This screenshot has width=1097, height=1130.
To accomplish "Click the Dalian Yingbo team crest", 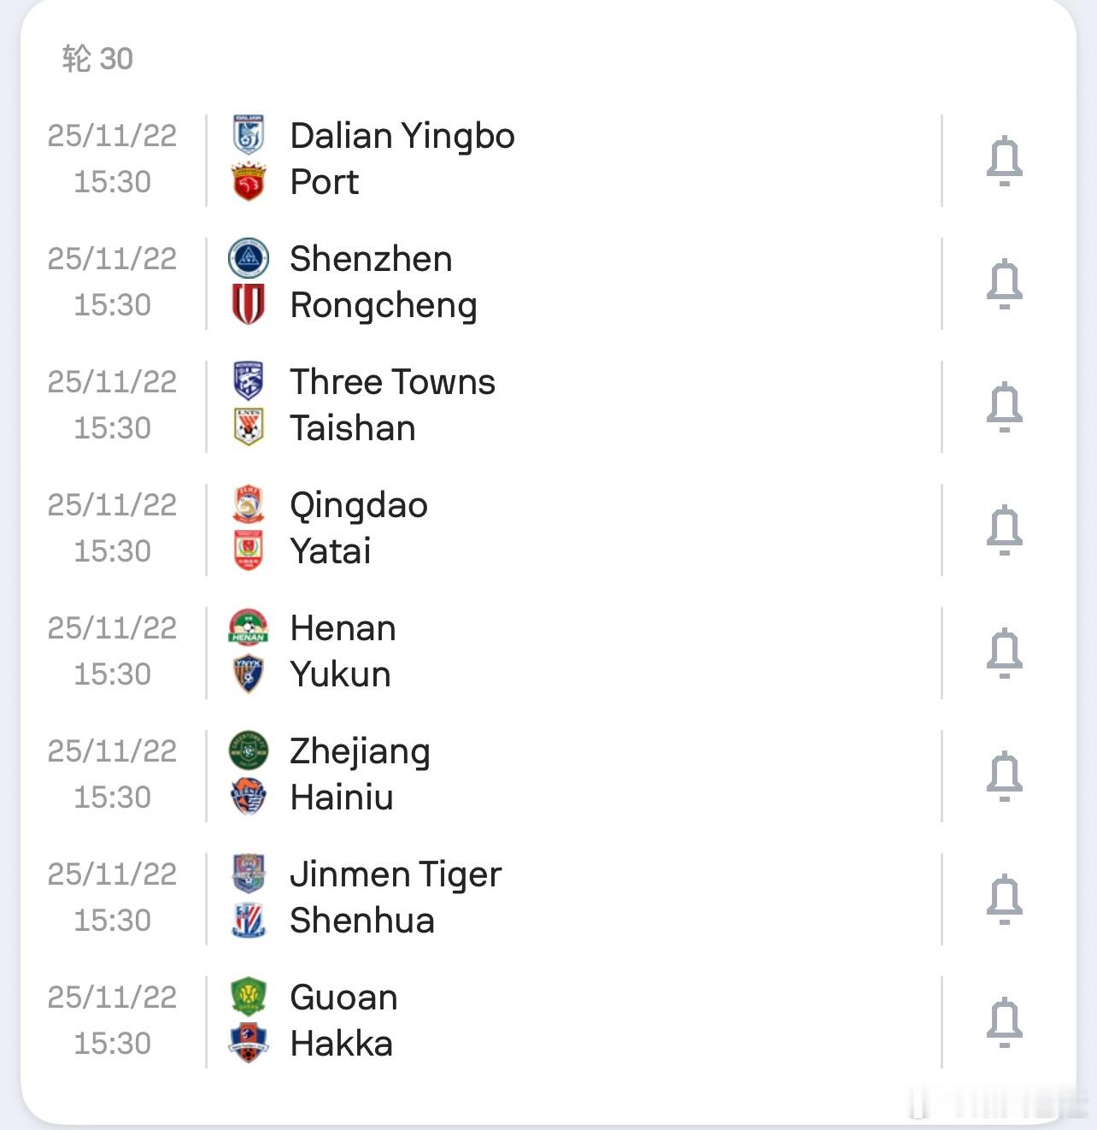I will pyautogui.click(x=249, y=135).
